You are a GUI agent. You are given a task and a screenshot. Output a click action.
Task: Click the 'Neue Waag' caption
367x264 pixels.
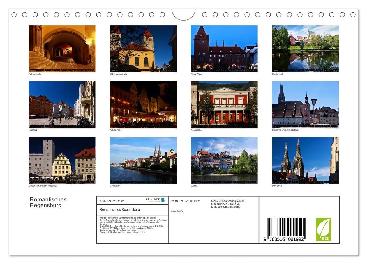pyautogui.click(x=197, y=74)
